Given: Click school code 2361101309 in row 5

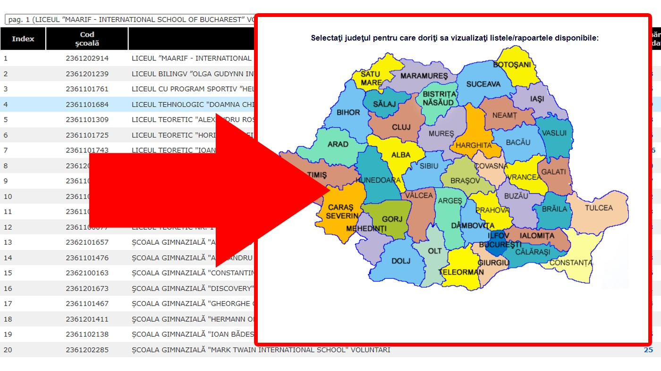Looking at the screenshot, I should 87,120.
